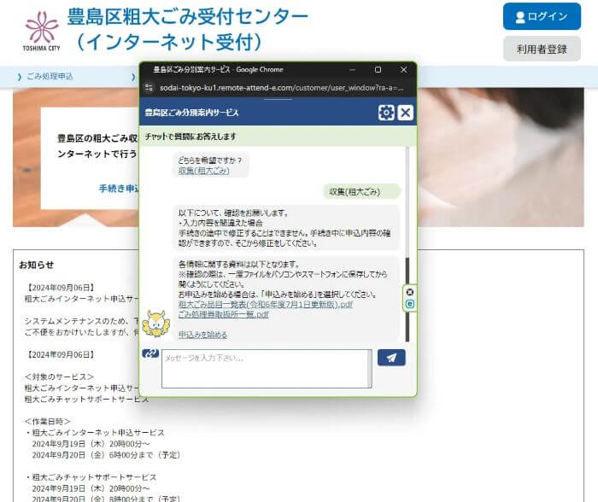Click the link icon beside the message box
The image size is (598, 502).
150,353
